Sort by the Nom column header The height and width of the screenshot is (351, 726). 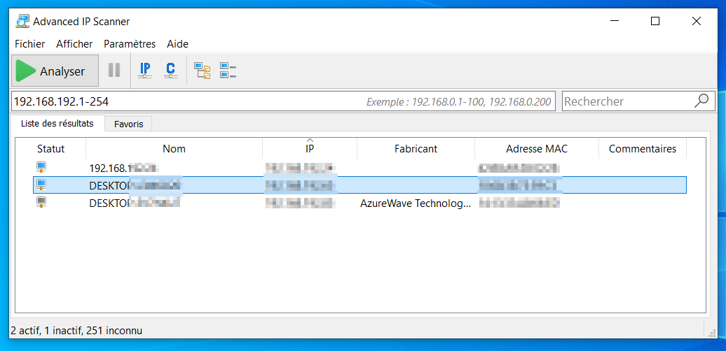[174, 149]
